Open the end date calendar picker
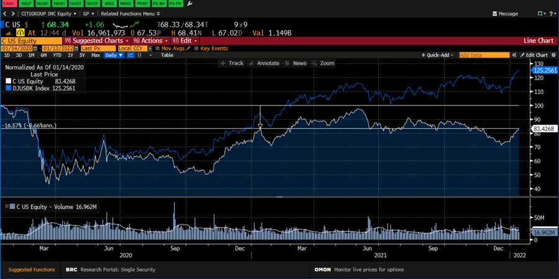This screenshot has height=279, width=559. [x=76, y=48]
